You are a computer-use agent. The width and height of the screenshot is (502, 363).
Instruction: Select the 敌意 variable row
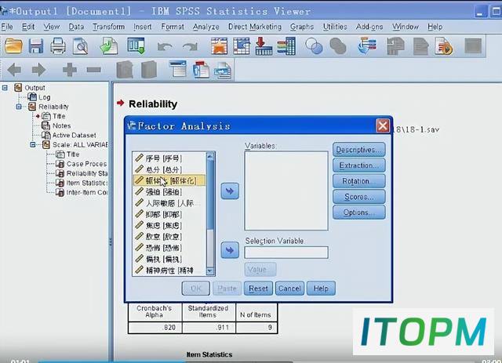[x=169, y=237]
